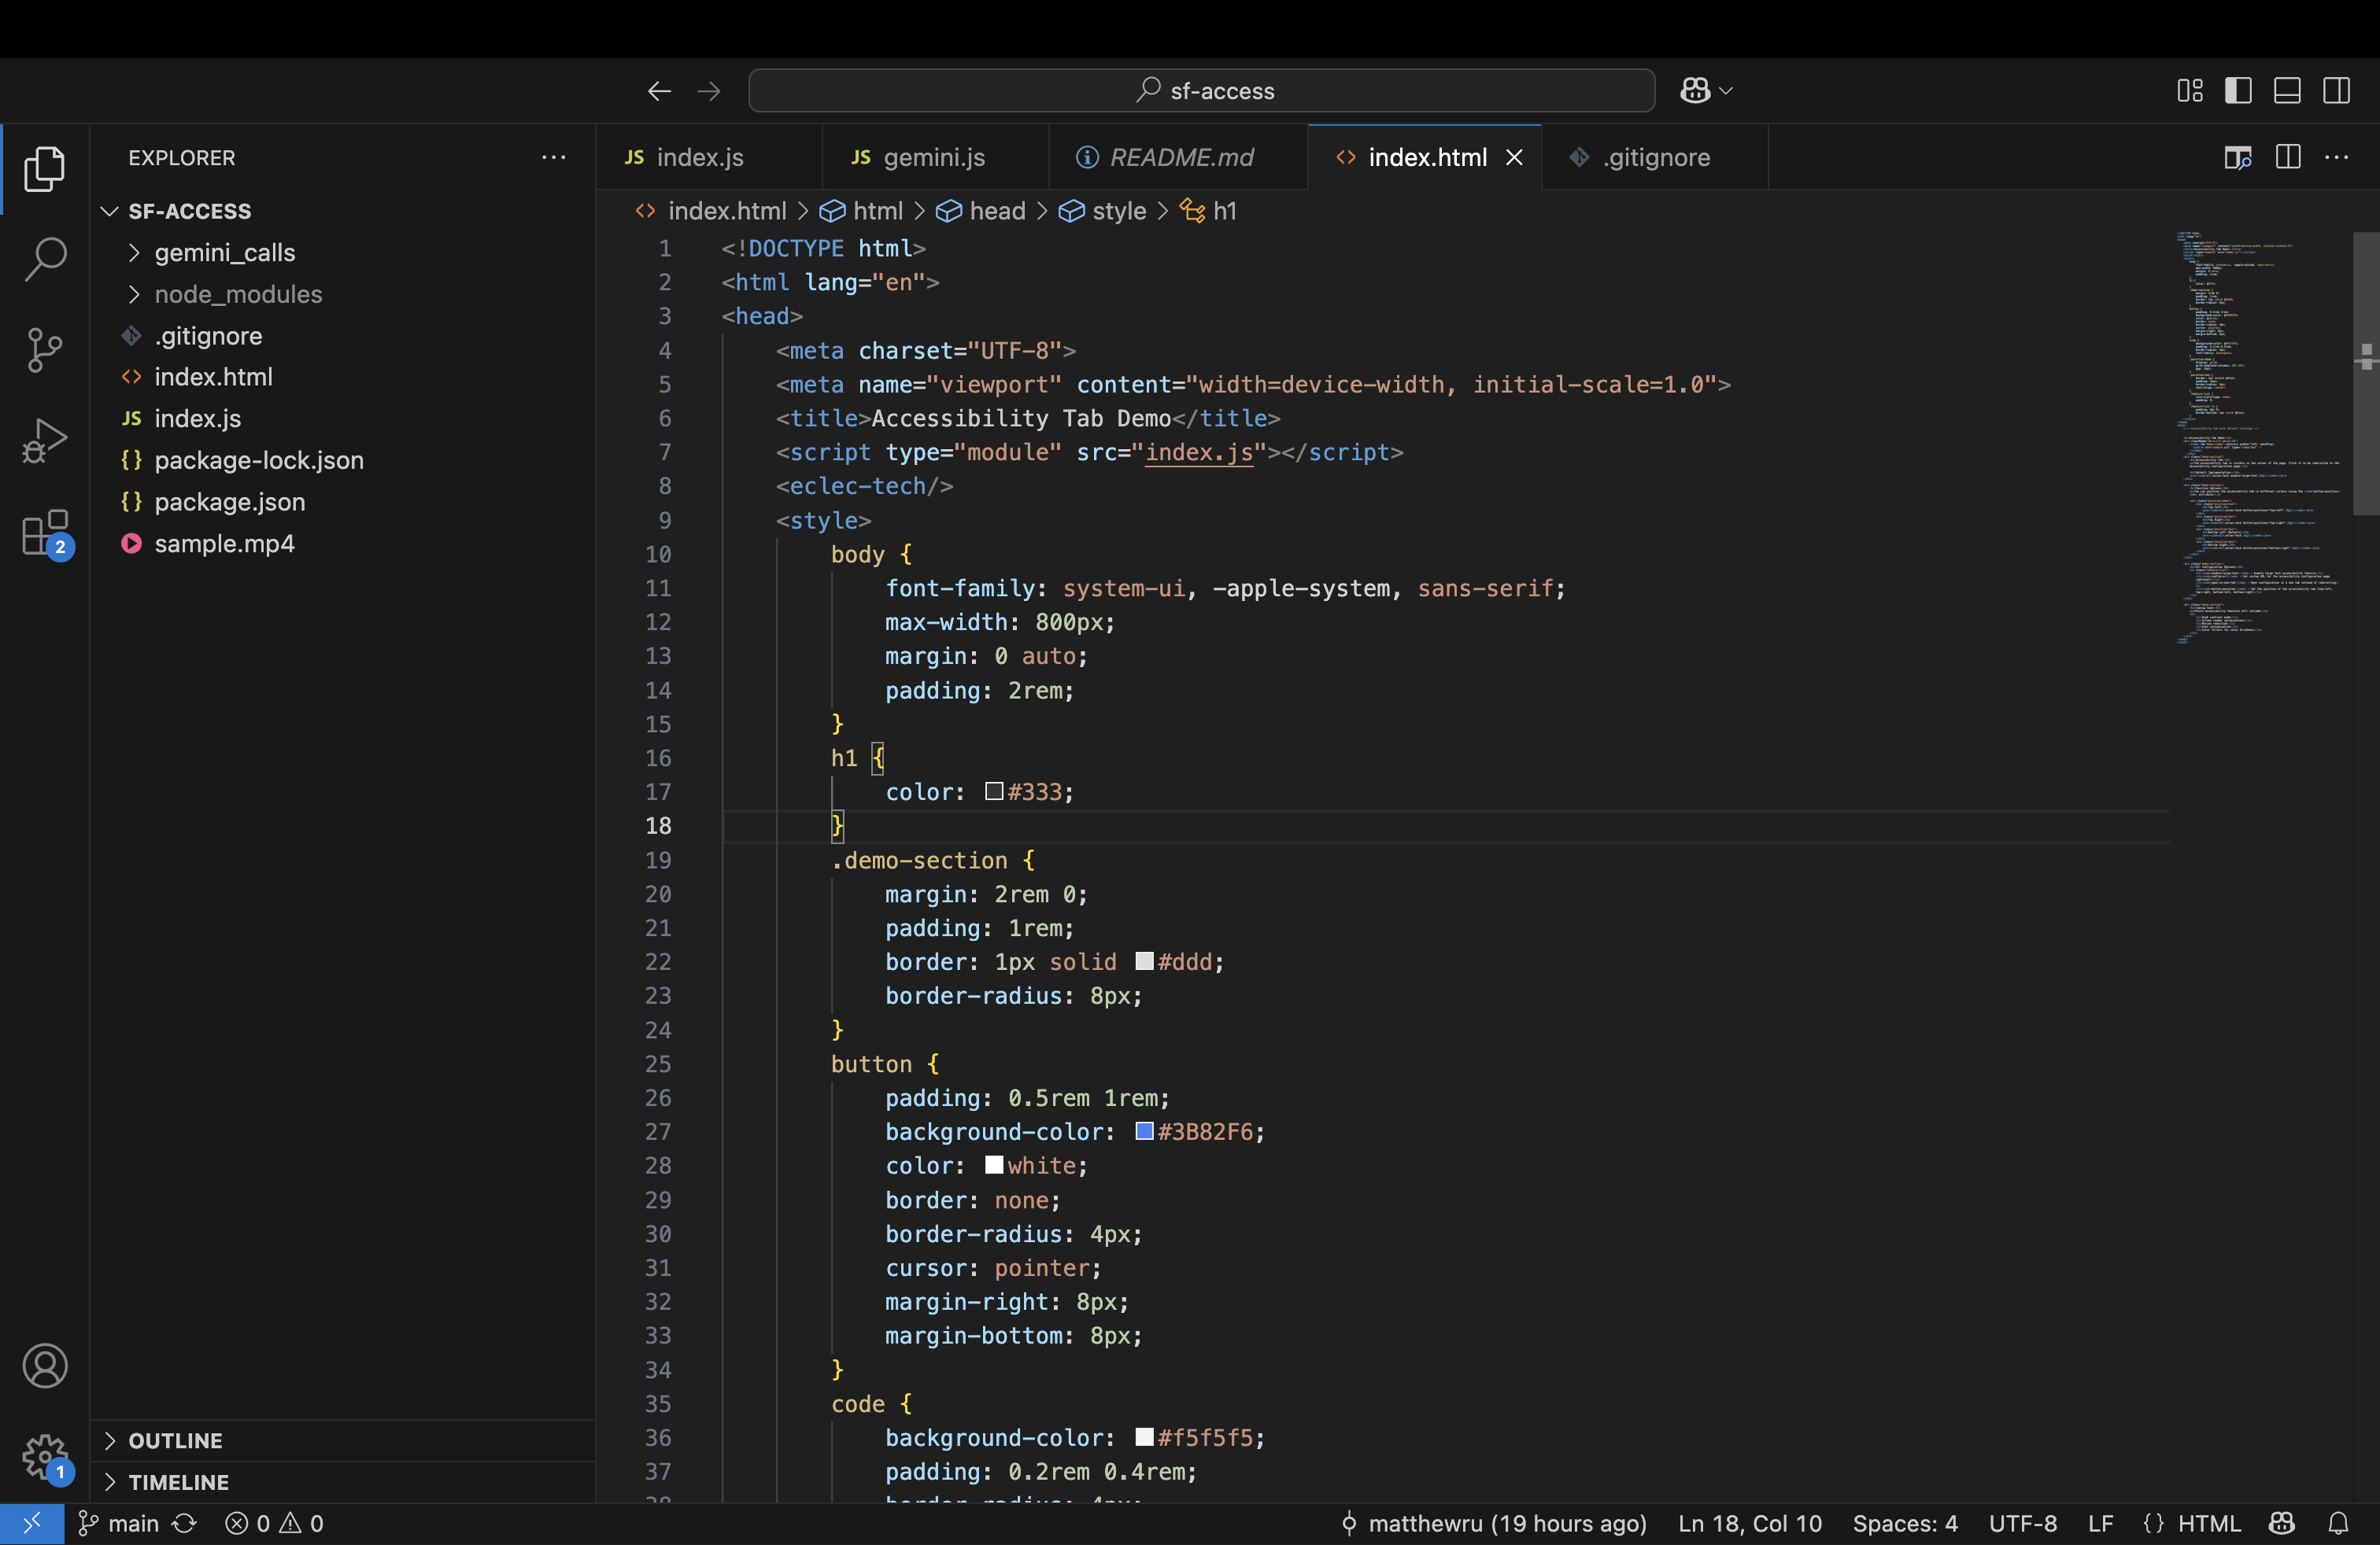The height and width of the screenshot is (1545, 2380).
Task: Toggle the secondary side bar
Action: click(x=2337, y=91)
